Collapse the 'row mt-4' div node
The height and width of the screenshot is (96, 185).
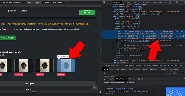coord(113,17)
